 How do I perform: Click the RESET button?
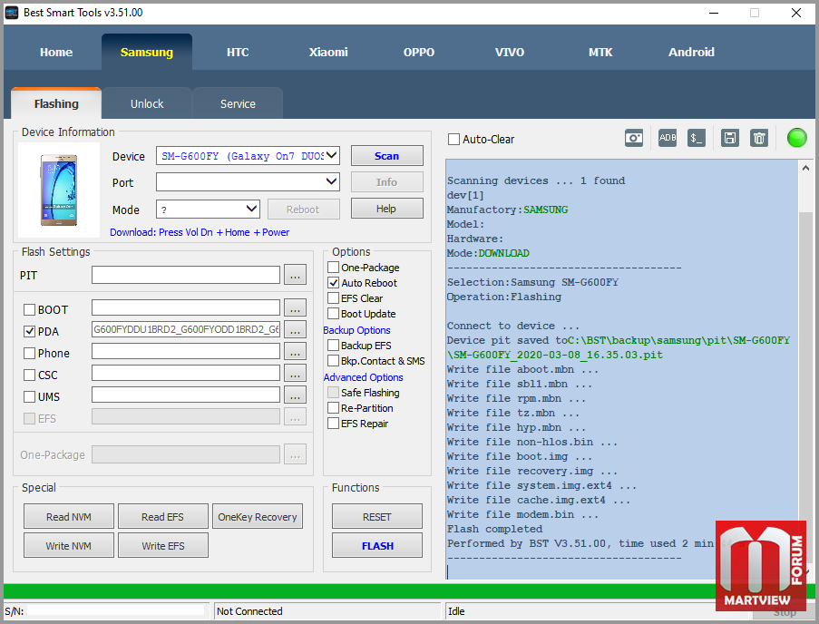pos(377,516)
